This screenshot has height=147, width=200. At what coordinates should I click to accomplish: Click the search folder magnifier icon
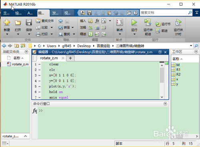pos(196,46)
